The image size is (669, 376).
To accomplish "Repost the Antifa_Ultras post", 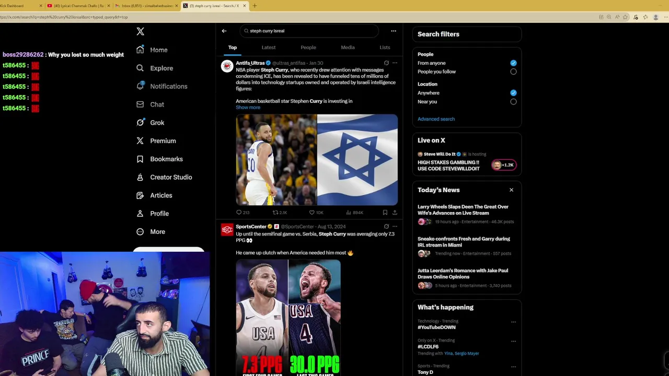I will [x=280, y=213].
